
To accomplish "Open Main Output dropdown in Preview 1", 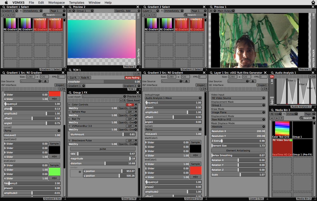I will [x=226, y=11].
